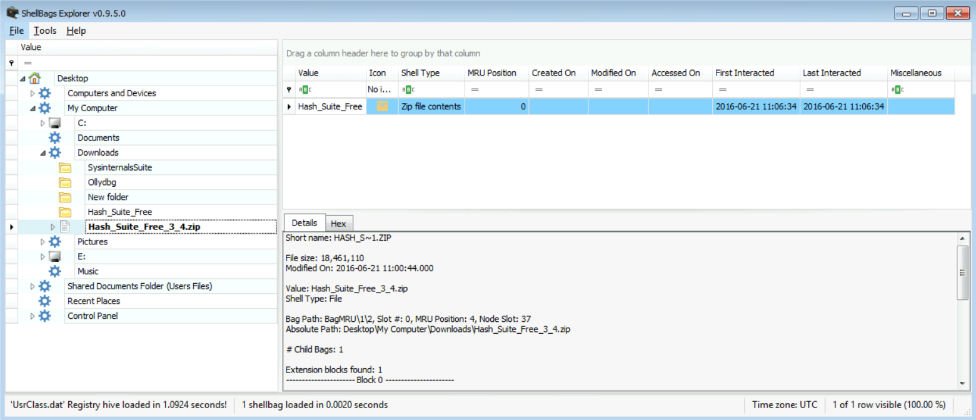
Task: Sort by the Last Interacted column header
Action: (832, 73)
